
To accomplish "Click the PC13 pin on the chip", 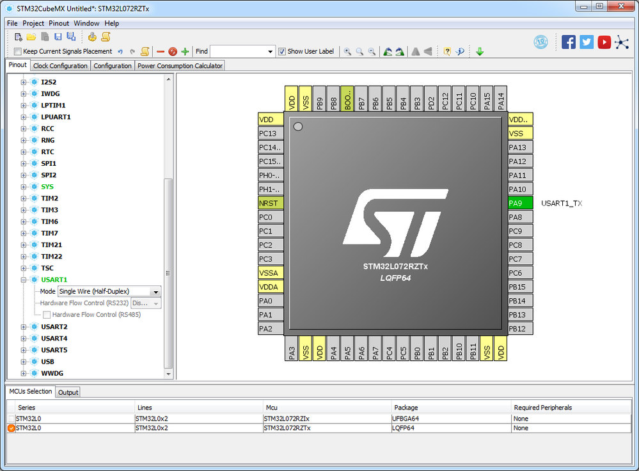I will coord(271,133).
